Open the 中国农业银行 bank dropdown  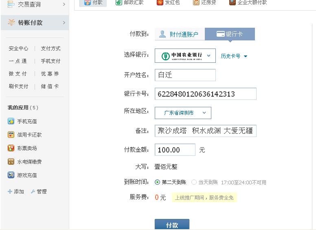(x=185, y=56)
